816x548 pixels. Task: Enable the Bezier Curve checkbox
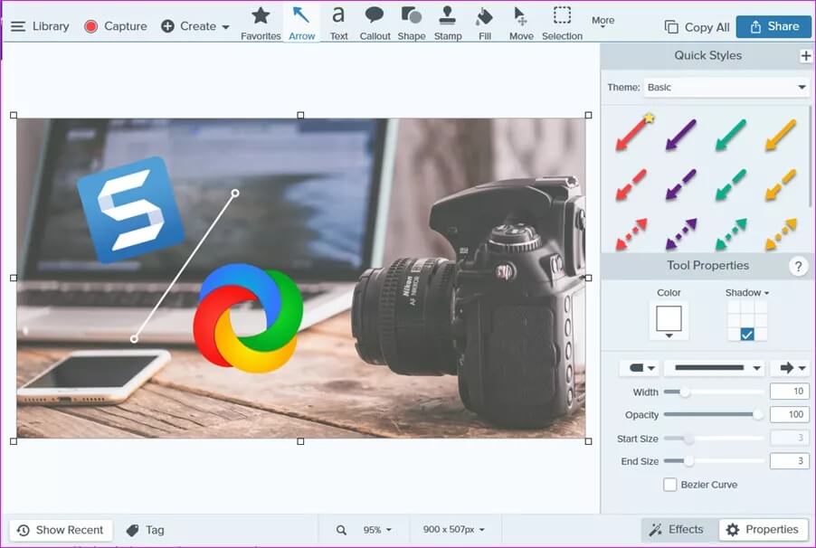[x=669, y=485]
